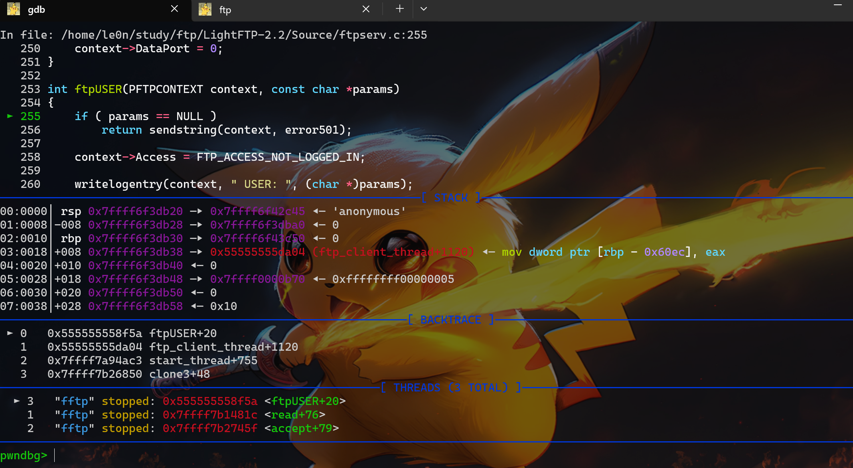Image resolution: width=853 pixels, height=468 pixels.
Task: Click stack address 0x7ffff6f3db58
Action: 135,306
